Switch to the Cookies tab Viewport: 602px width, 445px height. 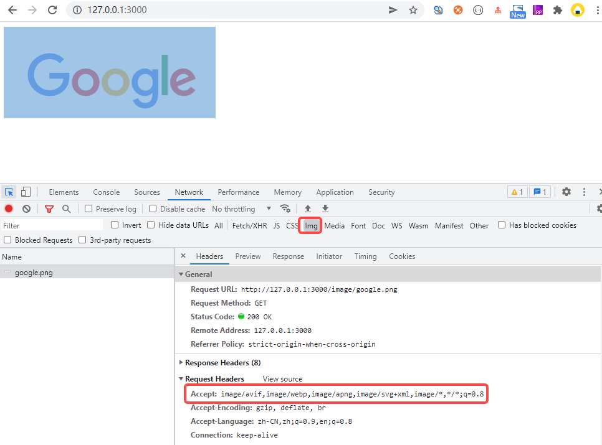(x=402, y=256)
